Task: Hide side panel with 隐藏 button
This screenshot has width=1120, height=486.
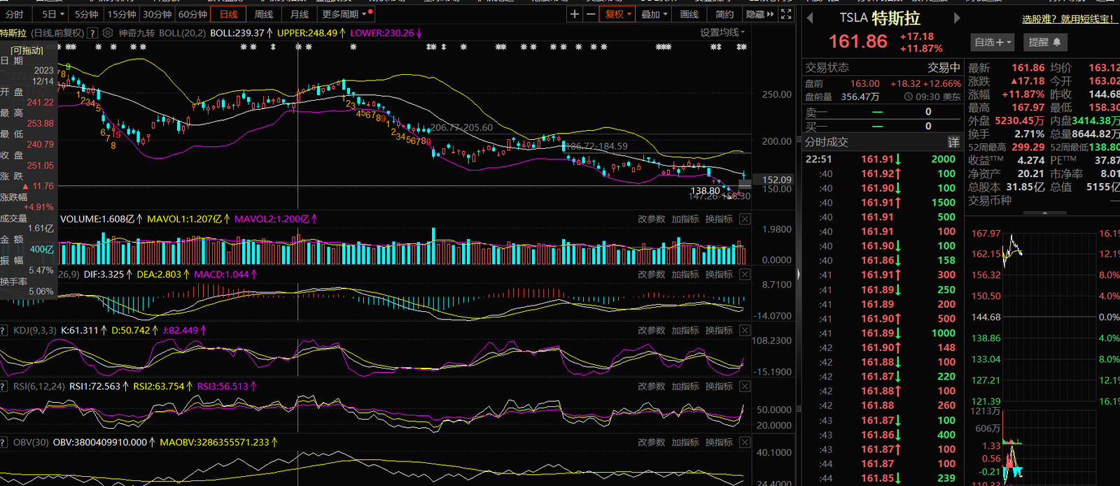Action: pos(759,14)
